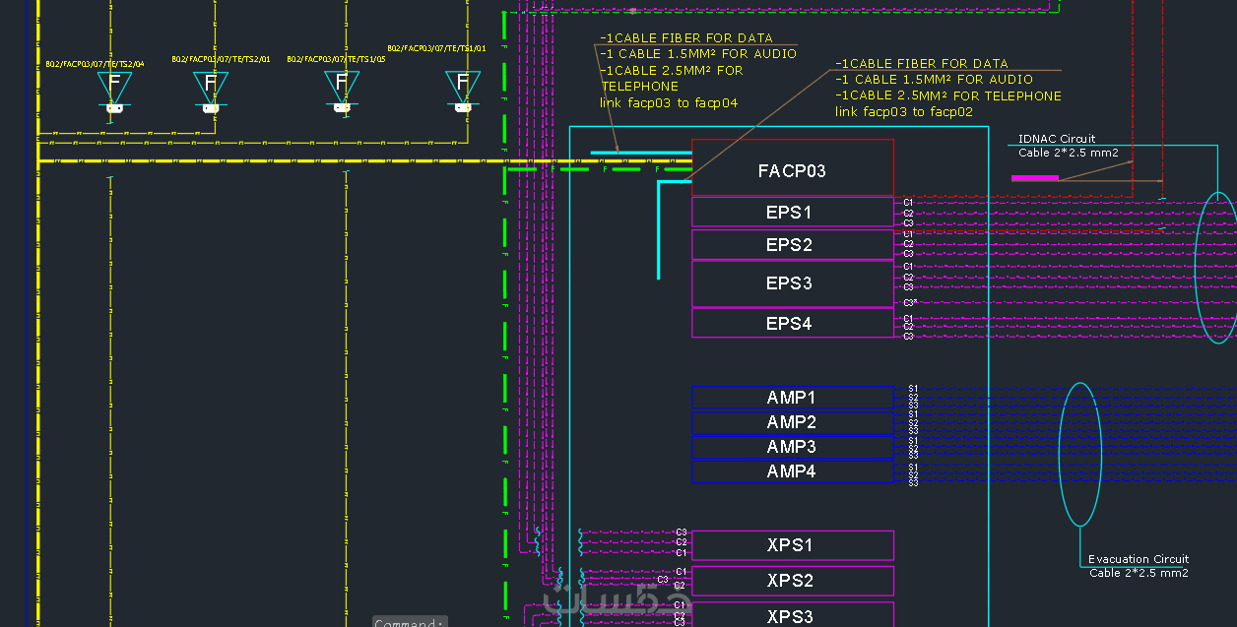Click the Command line input

411,622
